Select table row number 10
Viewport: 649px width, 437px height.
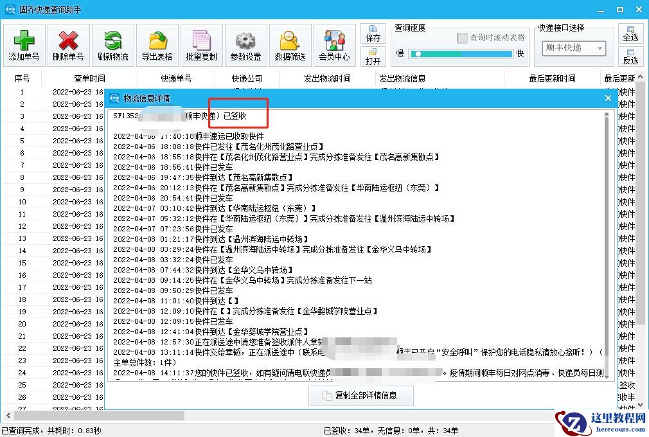[22, 202]
